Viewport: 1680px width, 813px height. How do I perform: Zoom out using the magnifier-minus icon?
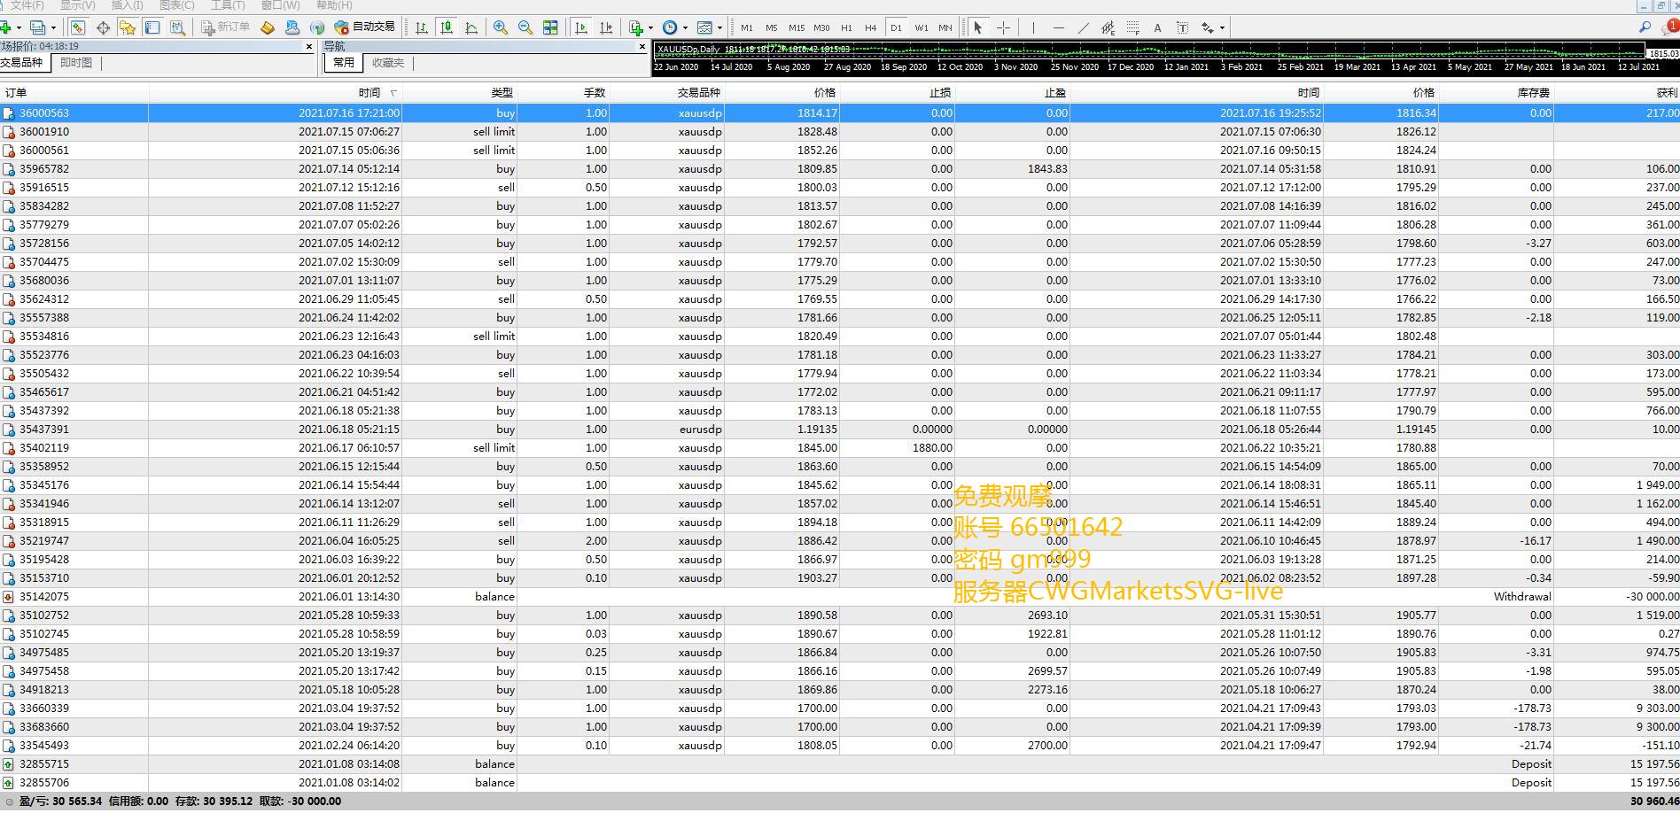click(x=525, y=27)
